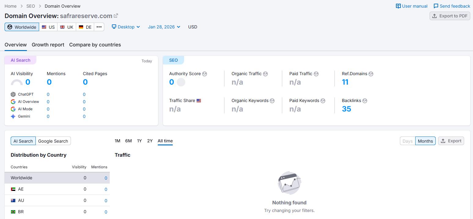Switch to the Growth report tab
Viewport: 473px width, 219px height.
[48, 45]
